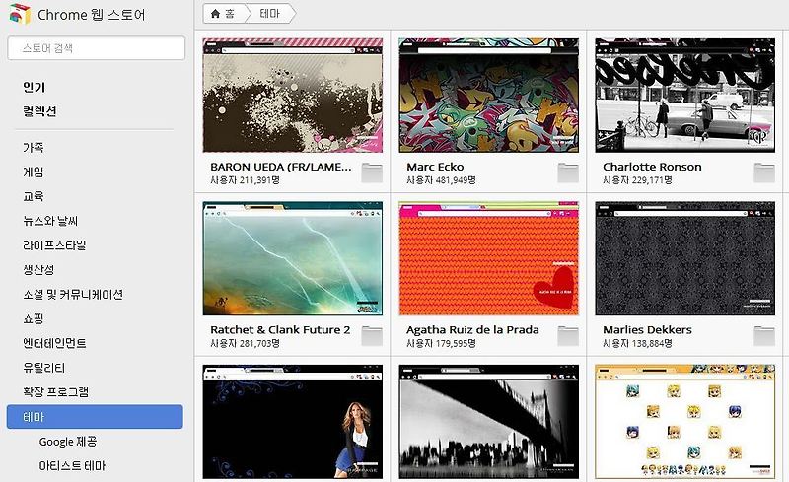The height and width of the screenshot is (482, 789).
Task: Click the Agatha Ruiz de la Prada title
Action: click(472, 330)
